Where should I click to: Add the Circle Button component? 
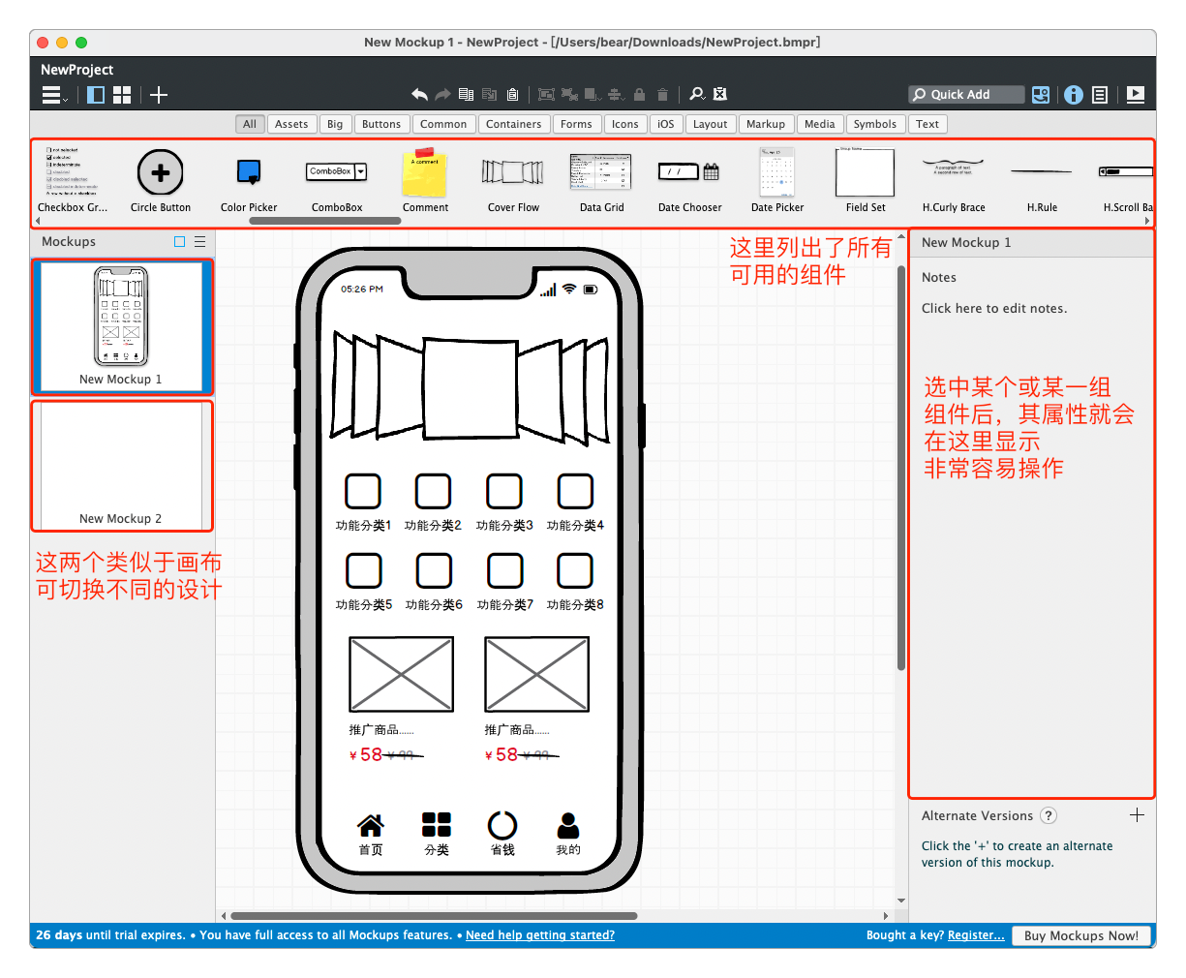pyautogui.click(x=161, y=181)
